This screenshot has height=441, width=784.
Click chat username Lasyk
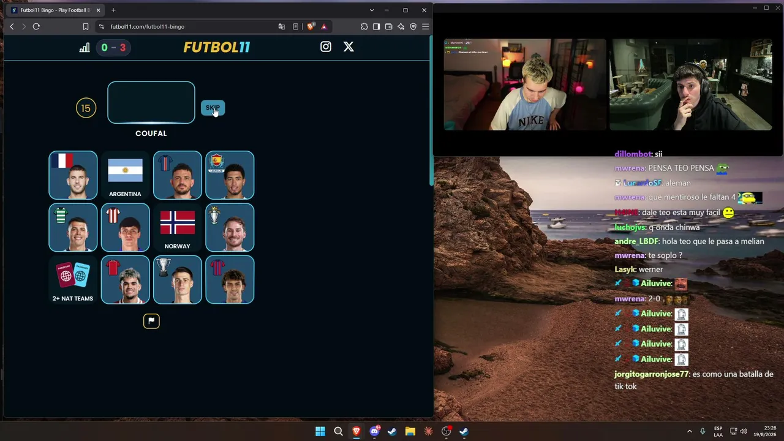(625, 269)
